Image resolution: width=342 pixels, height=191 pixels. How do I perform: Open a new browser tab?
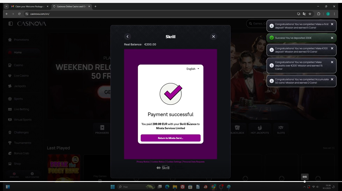pos(95,6)
